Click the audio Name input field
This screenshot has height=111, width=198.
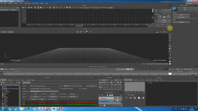tap(44, 86)
